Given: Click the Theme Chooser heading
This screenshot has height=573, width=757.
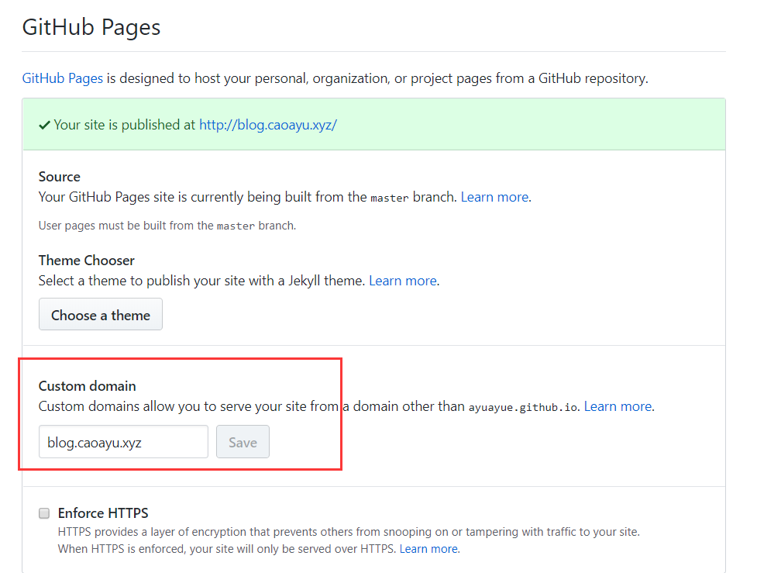Looking at the screenshot, I should [87, 261].
